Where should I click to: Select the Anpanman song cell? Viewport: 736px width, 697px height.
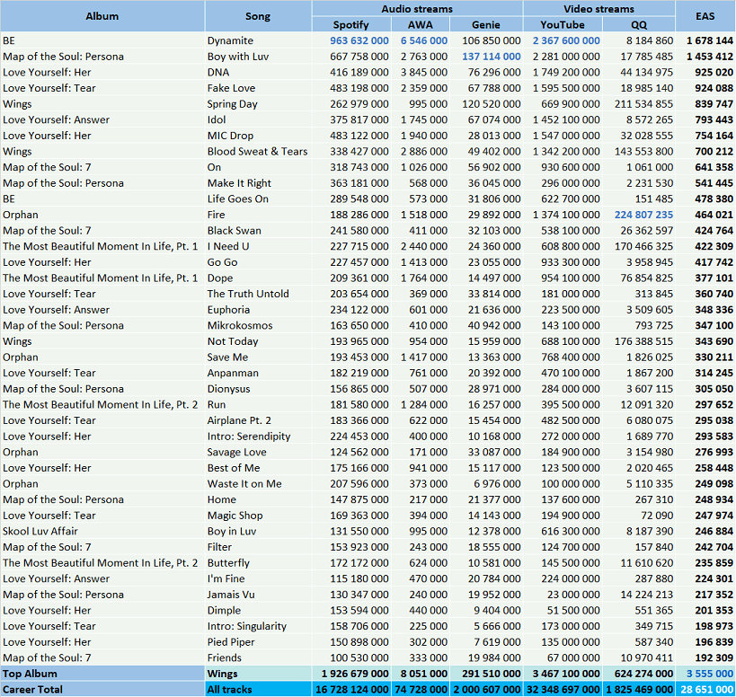point(258,373)
